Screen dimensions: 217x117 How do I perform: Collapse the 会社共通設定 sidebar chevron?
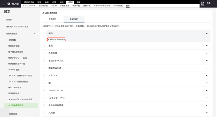[x=35, y=34]
